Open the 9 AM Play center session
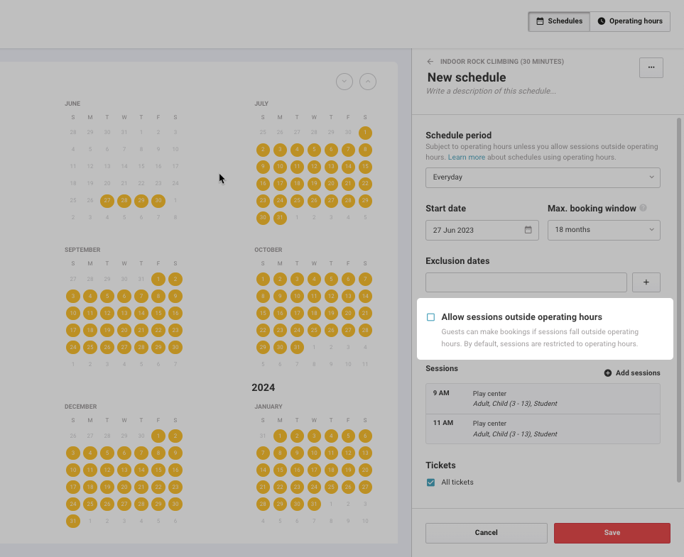 point(543,399)
